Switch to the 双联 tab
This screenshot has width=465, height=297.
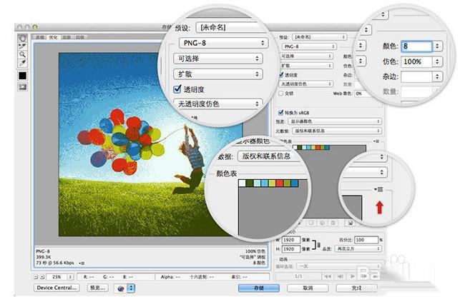point(67,37)
